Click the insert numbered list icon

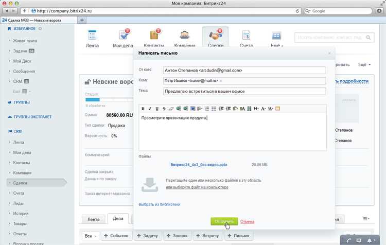[207, 109]
